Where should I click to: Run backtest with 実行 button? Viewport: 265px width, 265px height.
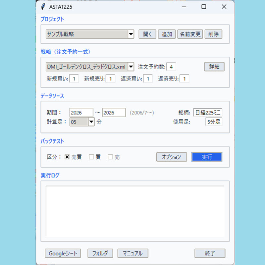(x=207, y=157)
